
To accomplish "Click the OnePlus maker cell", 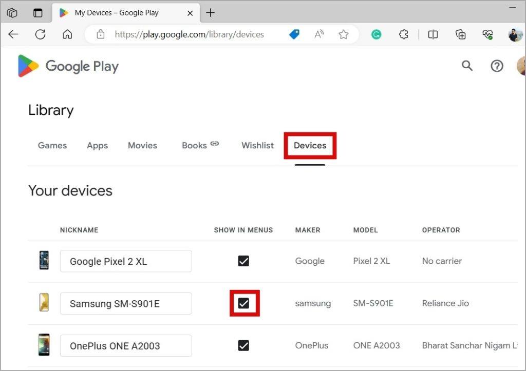I will pyautogui.click(x=312, y=345).
